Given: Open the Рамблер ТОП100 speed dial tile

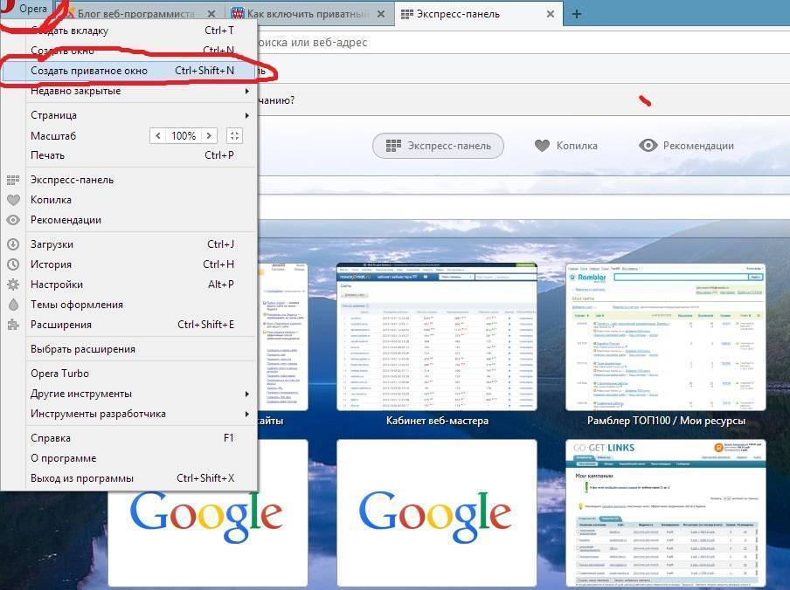Looking at the screenshot, I should point(666,337).
